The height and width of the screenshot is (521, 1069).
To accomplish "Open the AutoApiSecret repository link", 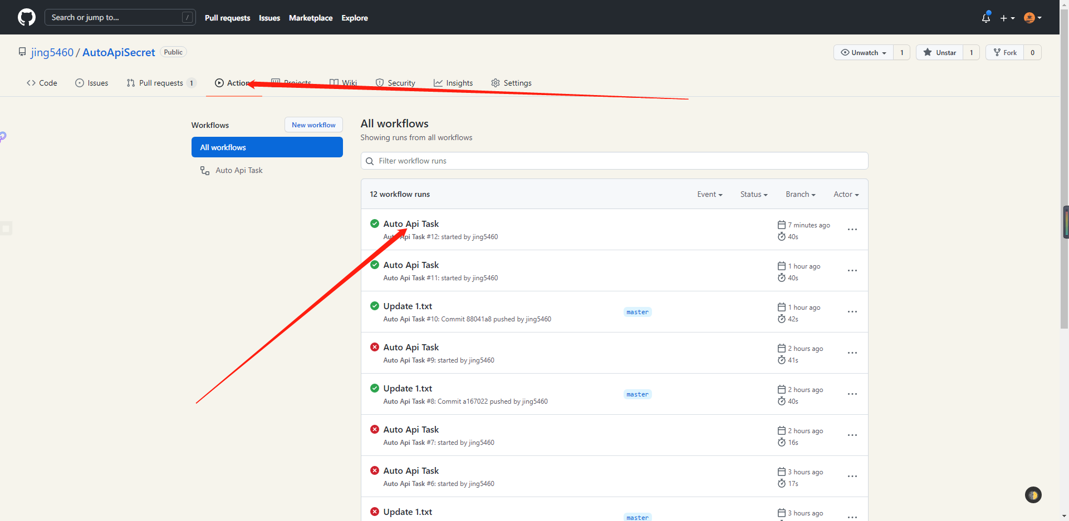I will [x=119, y=52].
